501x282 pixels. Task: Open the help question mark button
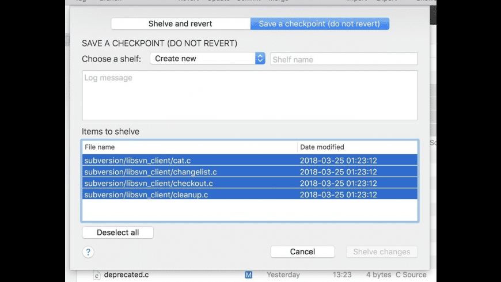click(88, 252)
